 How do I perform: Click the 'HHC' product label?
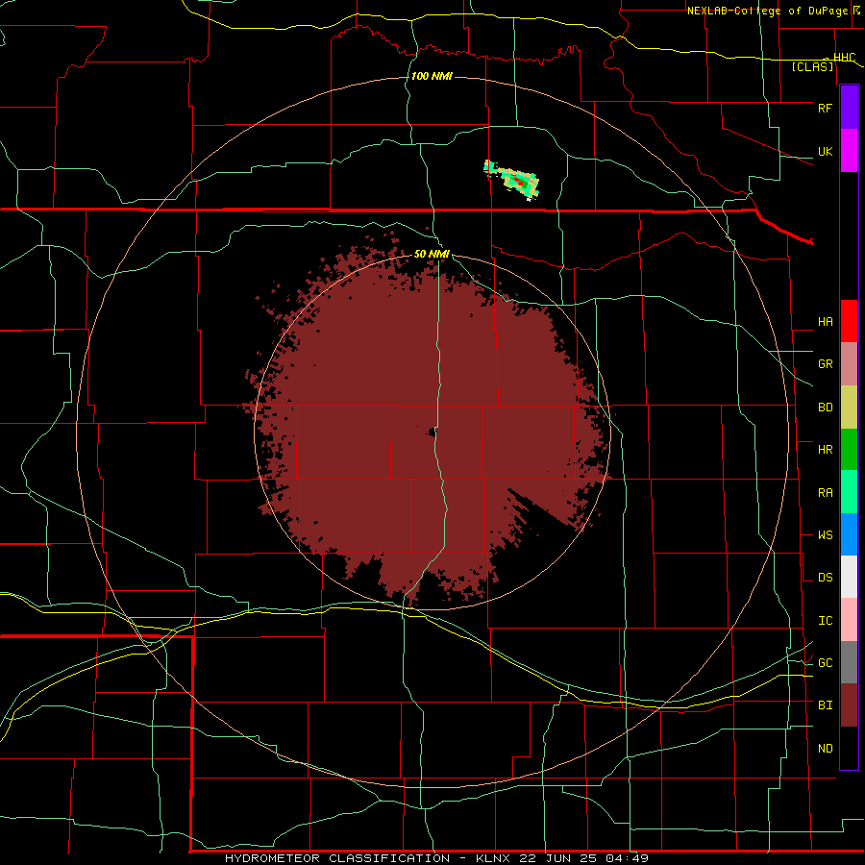point(844,58)
